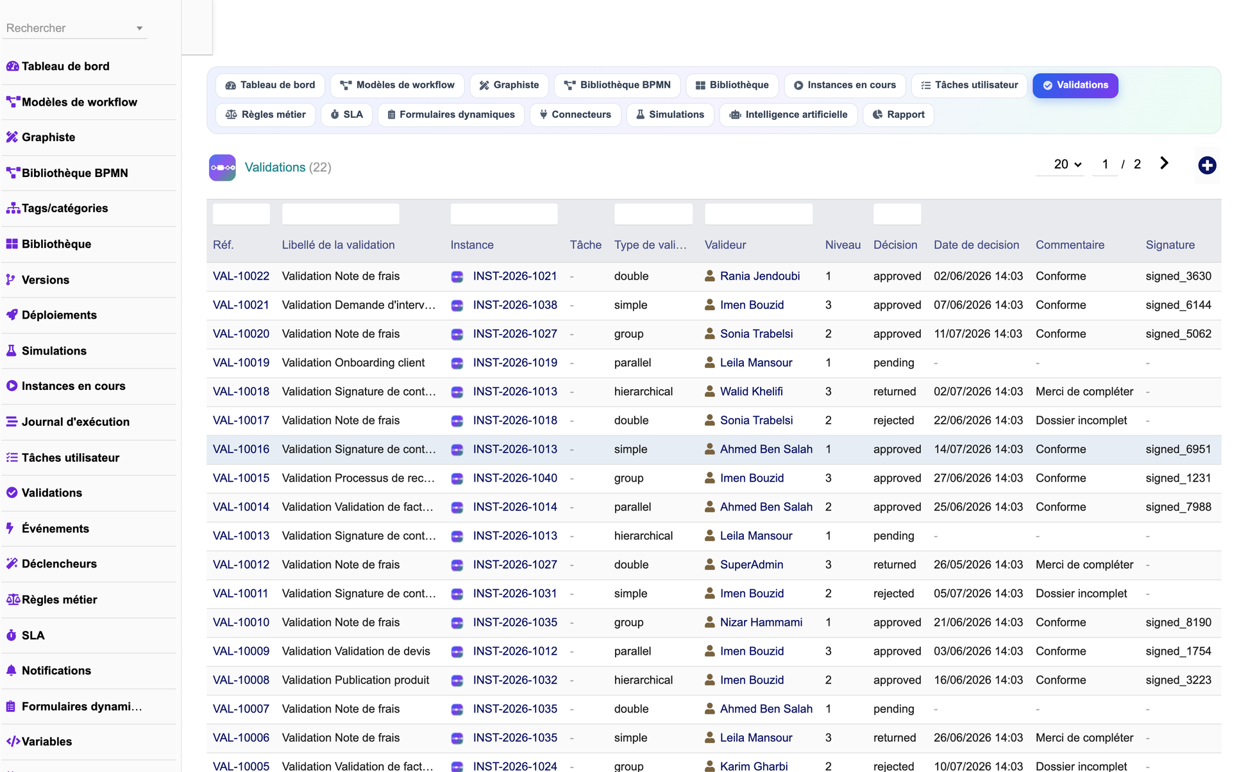Open Règles métier in sidebar
Viewport: 1248px width, 772px height.
pyautogui.click(x=52, y=600)
